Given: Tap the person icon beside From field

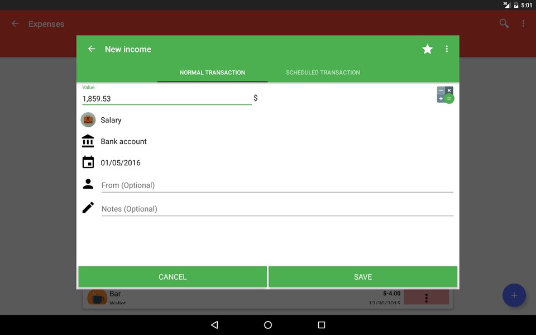Looking at the screenshot, I should [88, 184].
